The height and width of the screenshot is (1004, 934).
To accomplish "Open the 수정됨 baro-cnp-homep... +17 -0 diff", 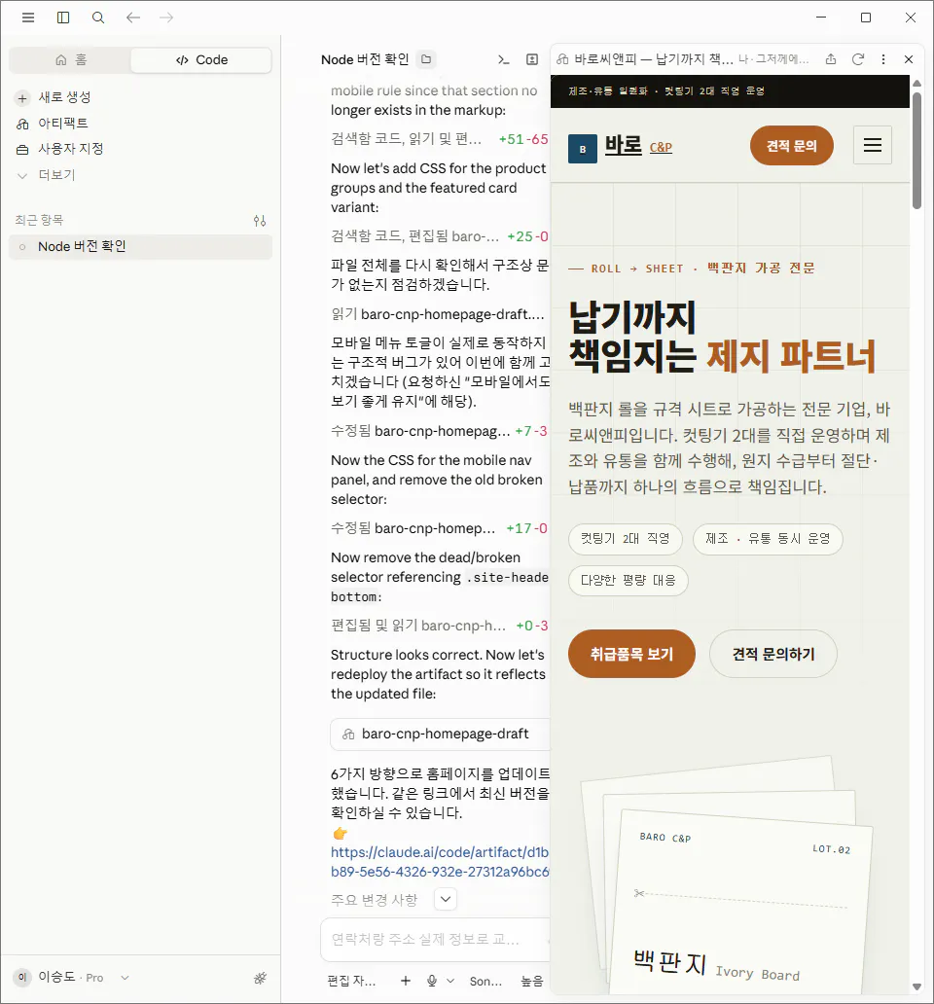I will pyautogui.click(x=439, y=528).
